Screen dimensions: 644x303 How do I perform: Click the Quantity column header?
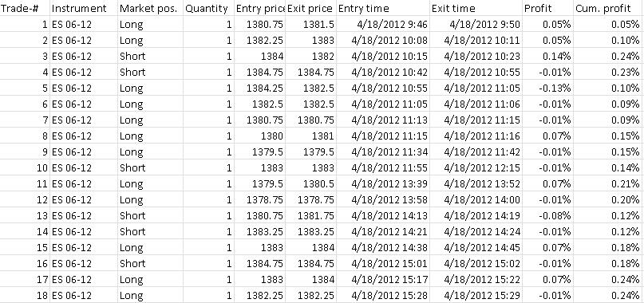[x=208, y=8]
